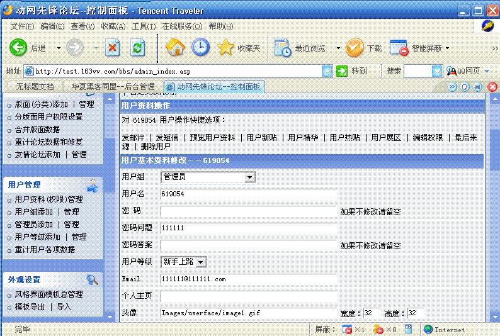This screenshot has width=500, height=336.
Task: Open the 智能屏蔽 dropdown arrow
Action: pos(447,48)
